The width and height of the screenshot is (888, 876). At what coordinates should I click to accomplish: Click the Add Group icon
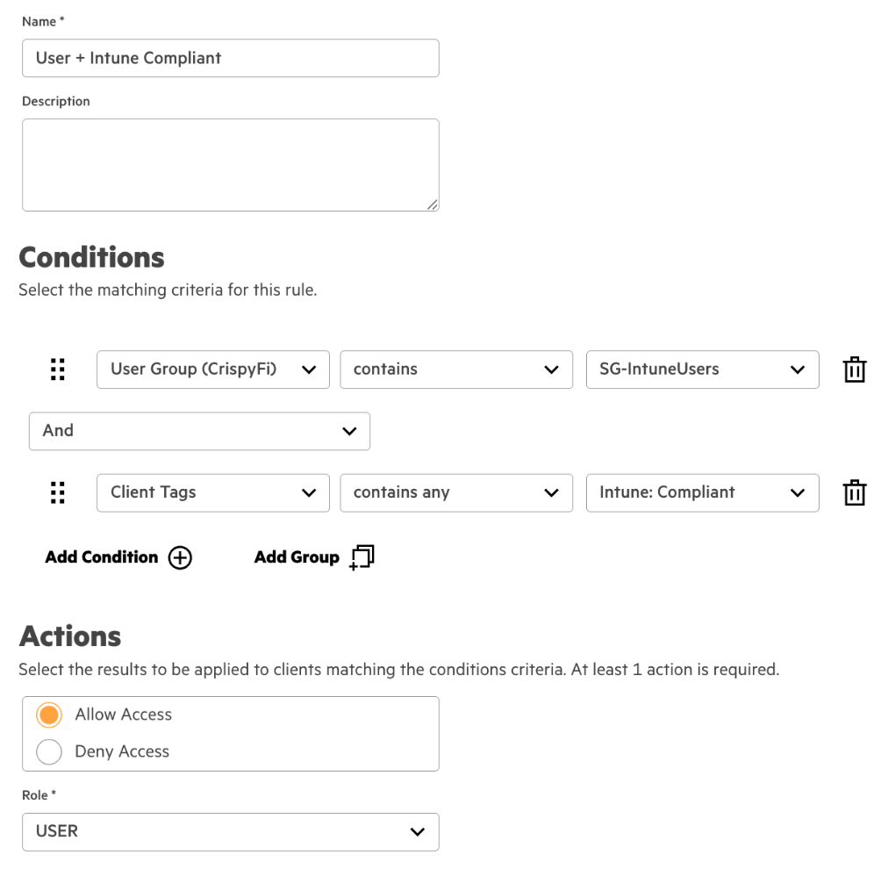click(362, 557)
